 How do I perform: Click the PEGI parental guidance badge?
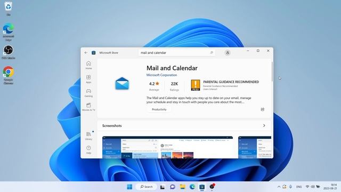pos(196,85)
